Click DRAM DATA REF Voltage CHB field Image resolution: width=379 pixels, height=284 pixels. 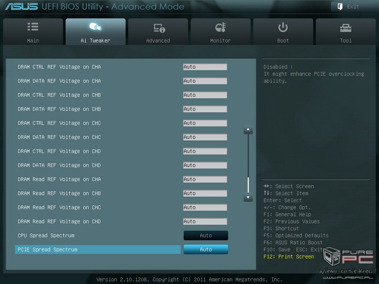tap(205, 109)
